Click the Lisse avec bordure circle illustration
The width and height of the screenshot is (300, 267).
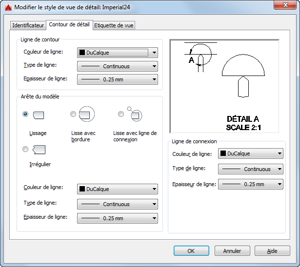pyautogui.click(x=87, y=114)
